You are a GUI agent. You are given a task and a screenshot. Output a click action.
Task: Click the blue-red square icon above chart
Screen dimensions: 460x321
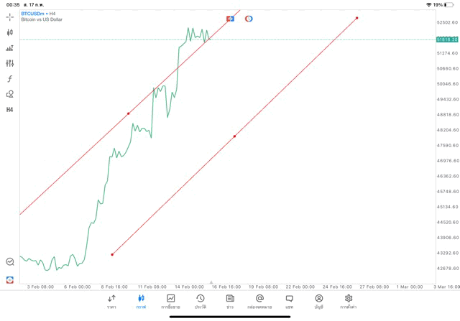(230, 18)
